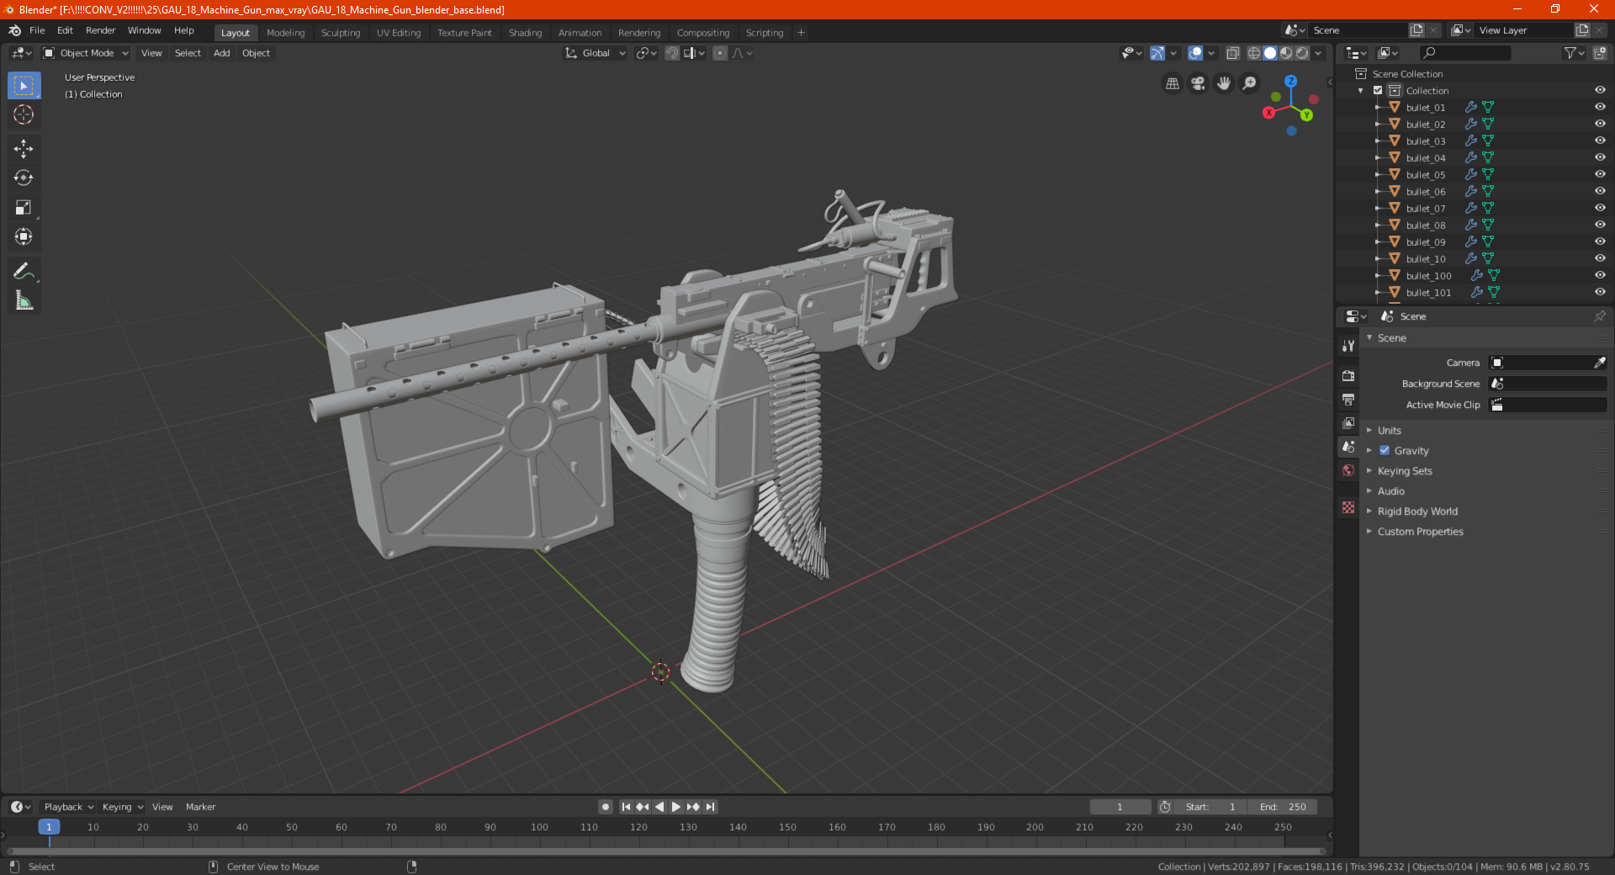Toggle proportional editing
Viewport: 1615px width, 875px height.
(720, 53)
